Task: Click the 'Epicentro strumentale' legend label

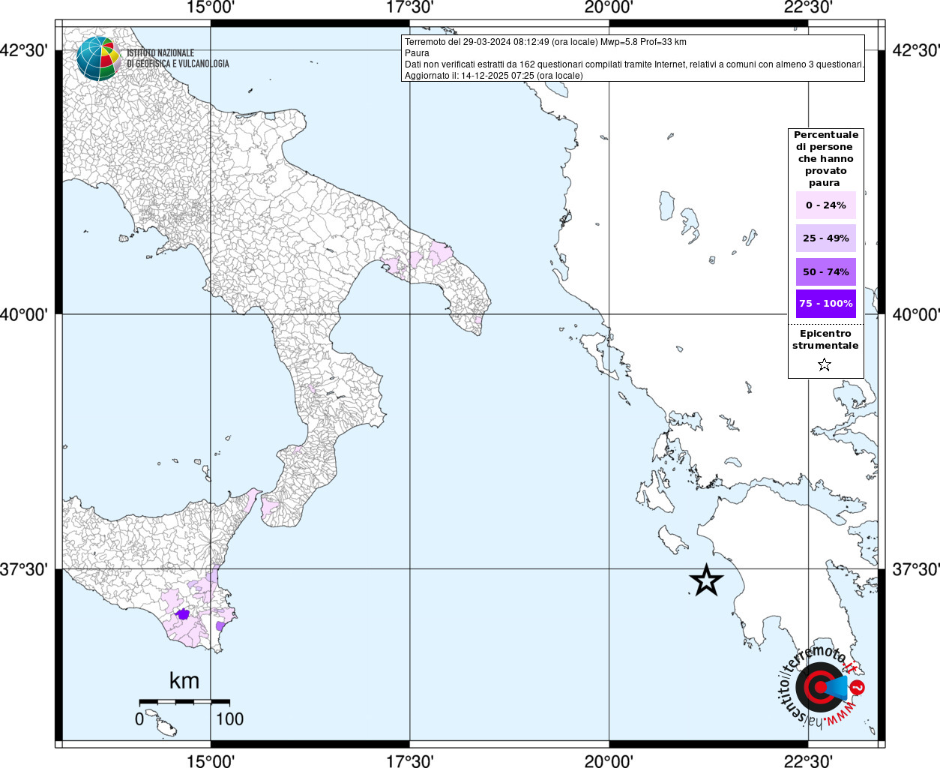Action: tap(825, 340)
